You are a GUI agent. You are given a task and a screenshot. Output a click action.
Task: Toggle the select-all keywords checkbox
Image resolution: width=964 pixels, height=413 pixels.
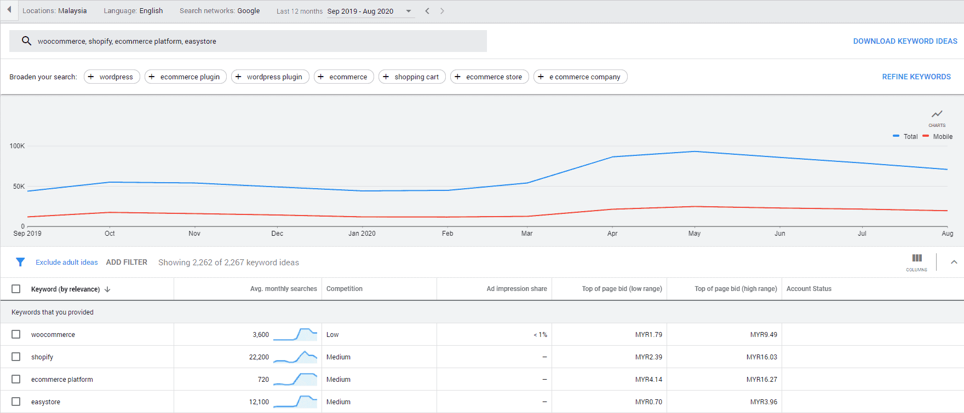(16, 289)
